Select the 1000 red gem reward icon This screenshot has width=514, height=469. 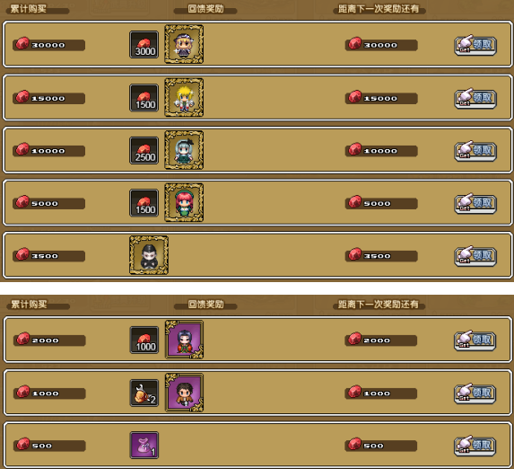pyautogui.click(x=144, y=340)
